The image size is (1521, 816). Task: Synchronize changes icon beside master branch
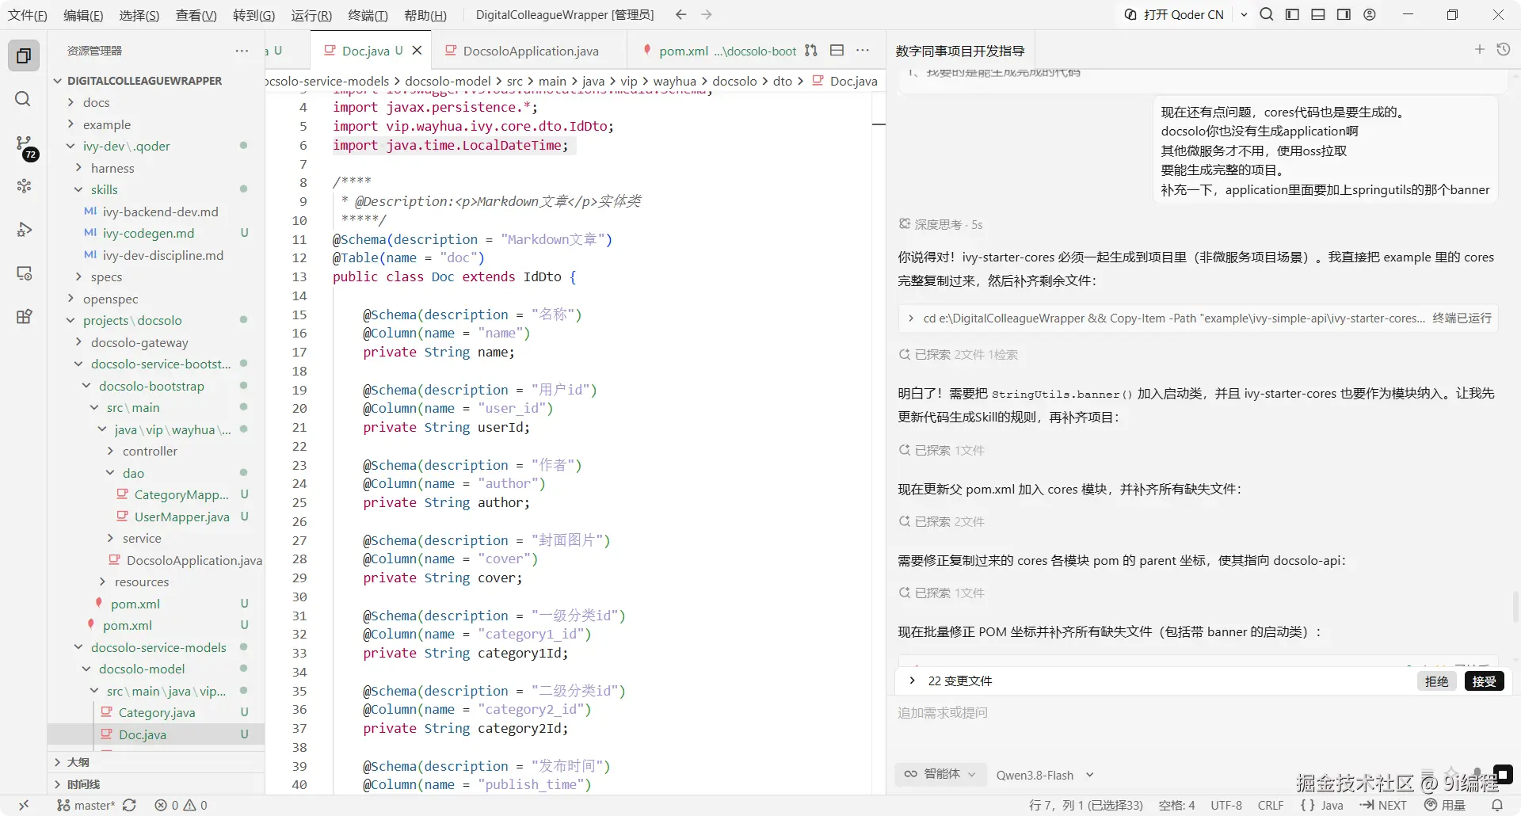129,805
